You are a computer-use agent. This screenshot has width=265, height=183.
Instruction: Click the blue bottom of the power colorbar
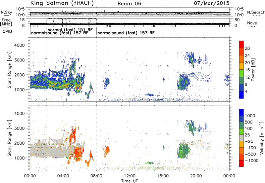(241, 95)
